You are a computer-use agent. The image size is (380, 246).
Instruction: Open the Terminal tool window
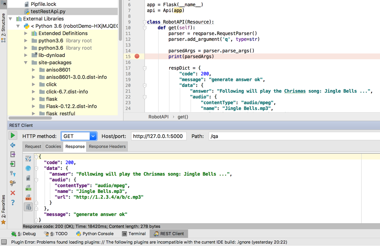133,234
